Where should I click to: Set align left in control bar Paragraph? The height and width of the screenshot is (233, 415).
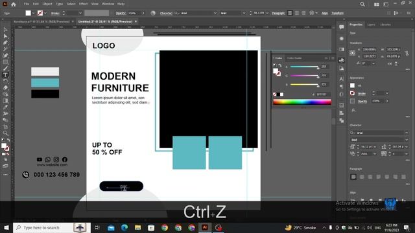290,13
